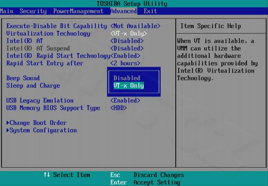Click the greyed Intel(R) AT Suspend label
The height and width of the screenshot is (186, 268).
coord(38,49)
